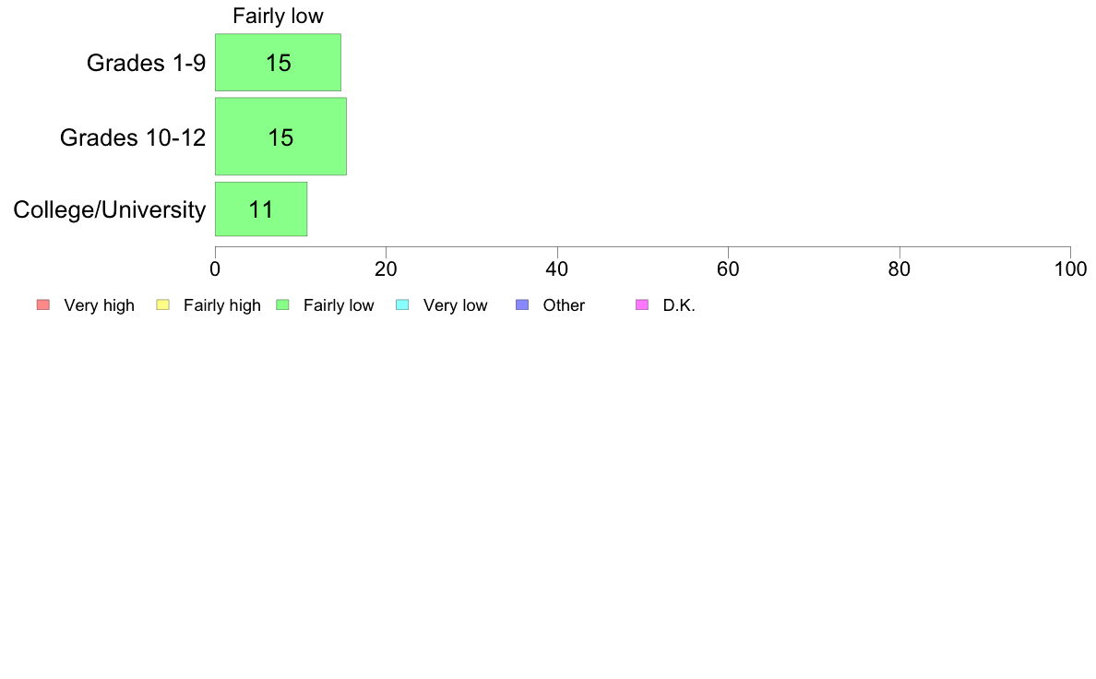Click the Fairly low column header
Screen dimensions: 1096x679
[279, 16]
